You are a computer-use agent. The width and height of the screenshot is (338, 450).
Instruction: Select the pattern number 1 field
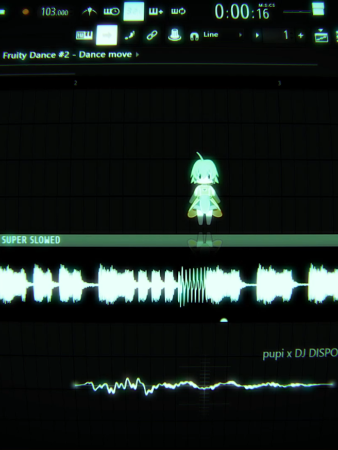[278, 36]
